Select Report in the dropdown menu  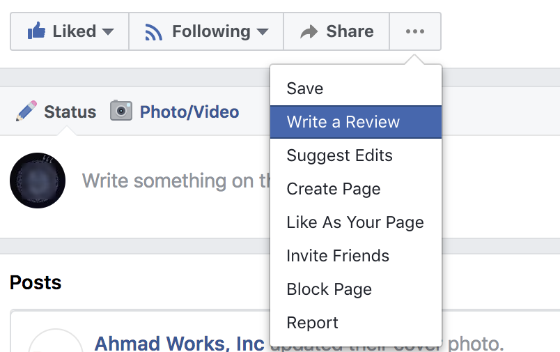[x=312, y=323]
